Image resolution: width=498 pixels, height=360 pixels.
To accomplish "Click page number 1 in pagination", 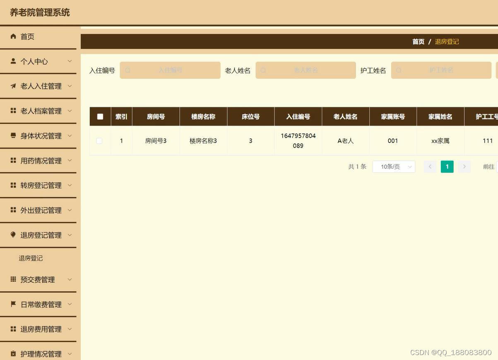I will point(447,165).
